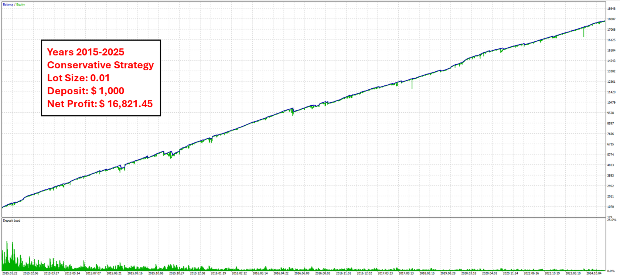Image resolution: width=620 pixels, height=276 pixels.
Task: Click the 2016.12.02 date label
Action: point(365,273)
